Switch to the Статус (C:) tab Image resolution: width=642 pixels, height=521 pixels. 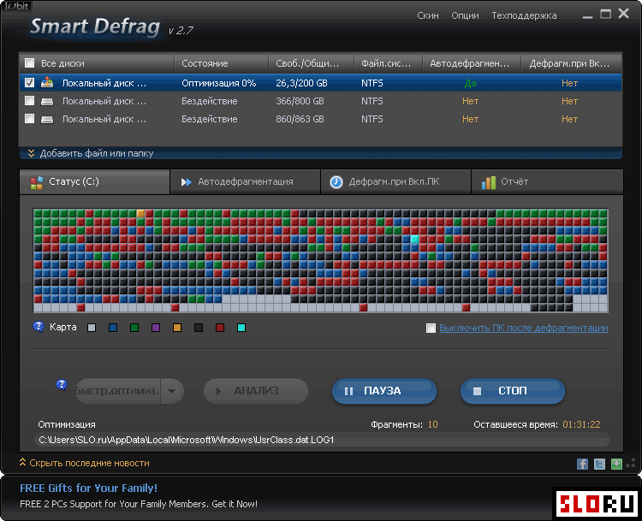pyautogui.click(x=94, y=181)
